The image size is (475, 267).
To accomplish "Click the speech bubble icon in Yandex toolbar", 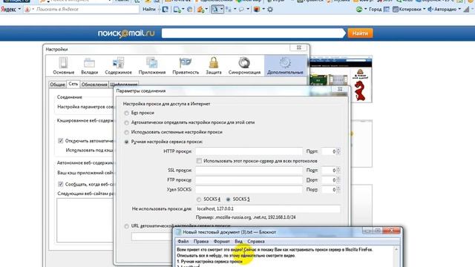I will 241,10.
